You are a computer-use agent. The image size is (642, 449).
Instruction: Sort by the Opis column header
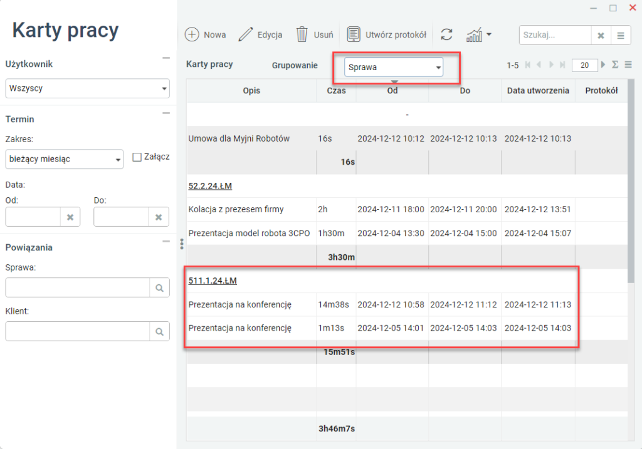coord(251,91)
